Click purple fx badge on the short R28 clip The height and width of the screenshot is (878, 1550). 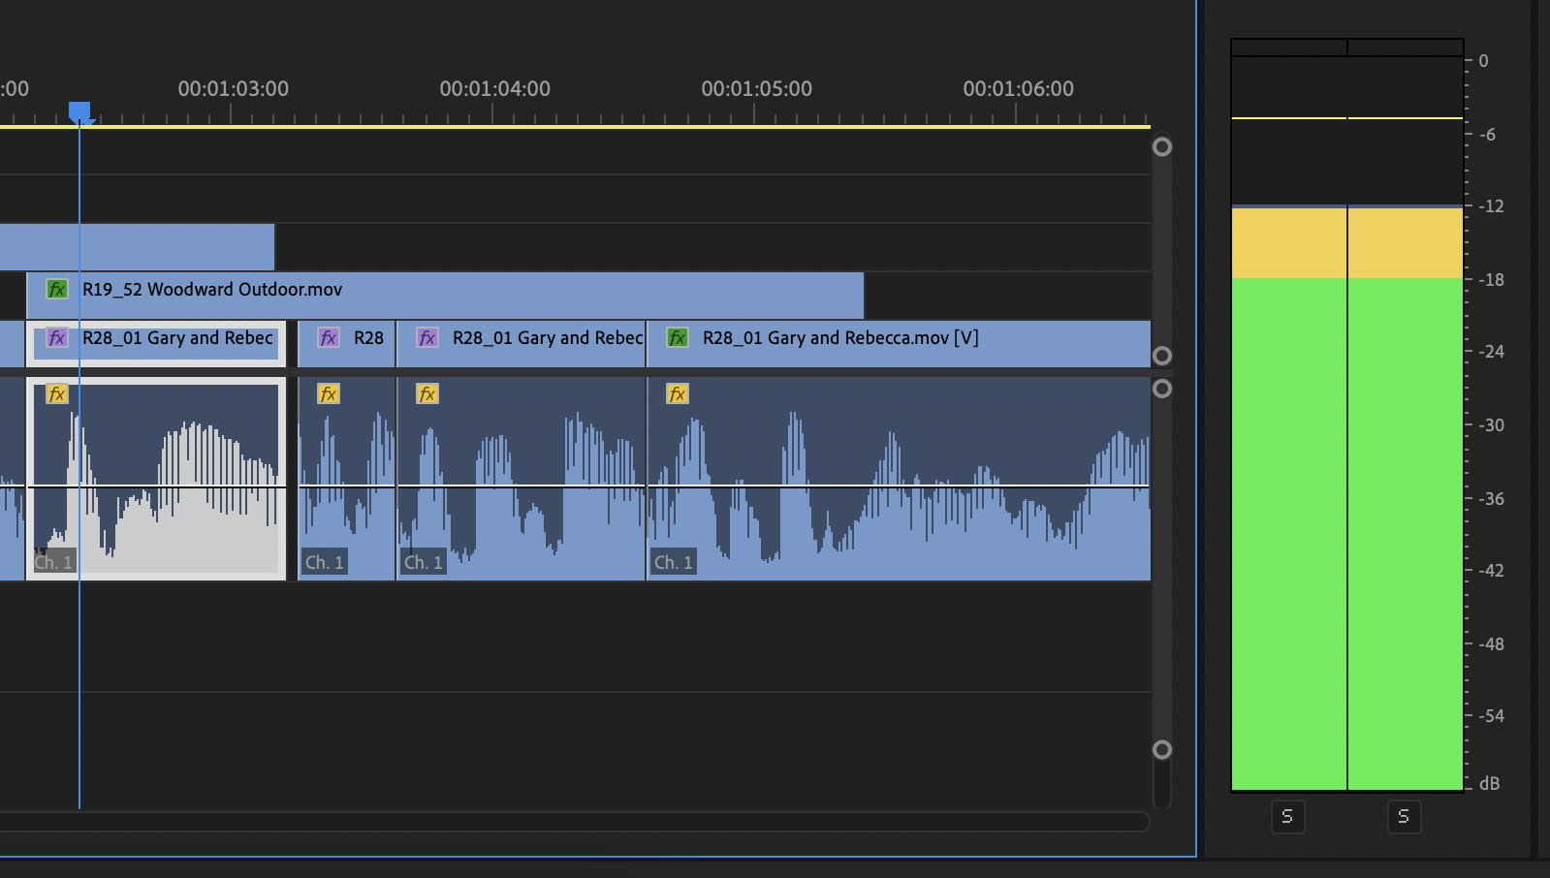coord(329,338)
